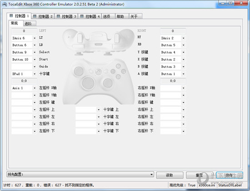The width and height of the screenshot is (250, 191).
Task: Open the 左摇杆 左 dropdown
Action: pos(24,117)
